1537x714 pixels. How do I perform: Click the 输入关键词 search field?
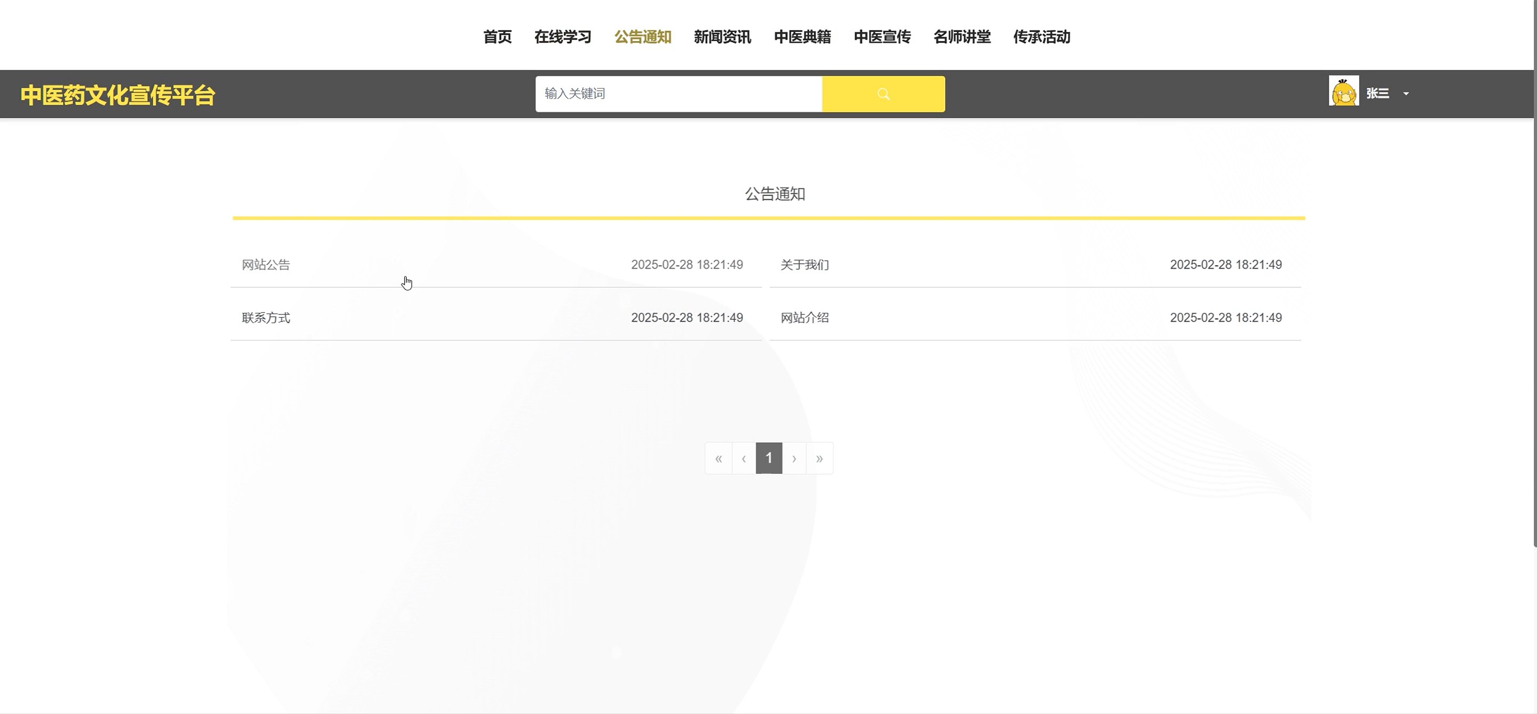click(679, 94)
